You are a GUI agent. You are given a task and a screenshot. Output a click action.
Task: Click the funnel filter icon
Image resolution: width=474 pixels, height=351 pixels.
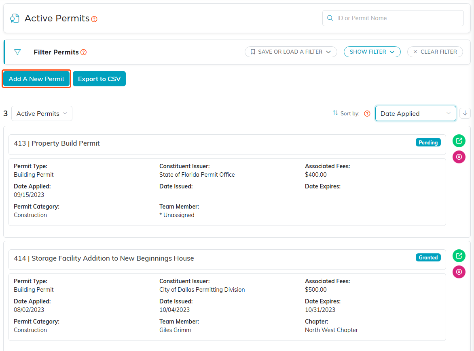(17, 52)
